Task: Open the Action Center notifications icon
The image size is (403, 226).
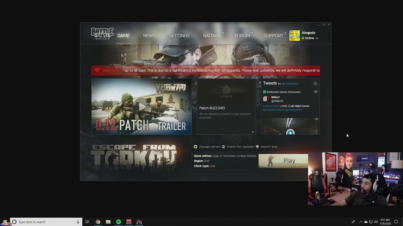Action: pyautogui.click(x=396, y=222)
